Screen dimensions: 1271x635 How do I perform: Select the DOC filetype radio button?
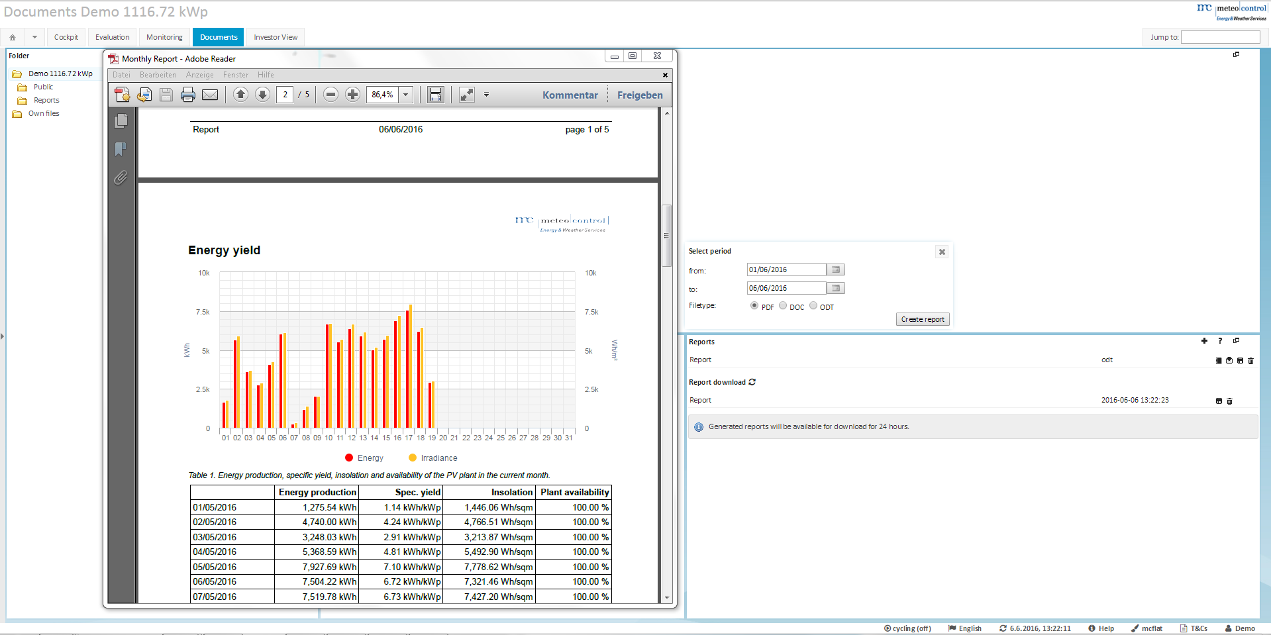pyautogui.click(x=783, y=306)
